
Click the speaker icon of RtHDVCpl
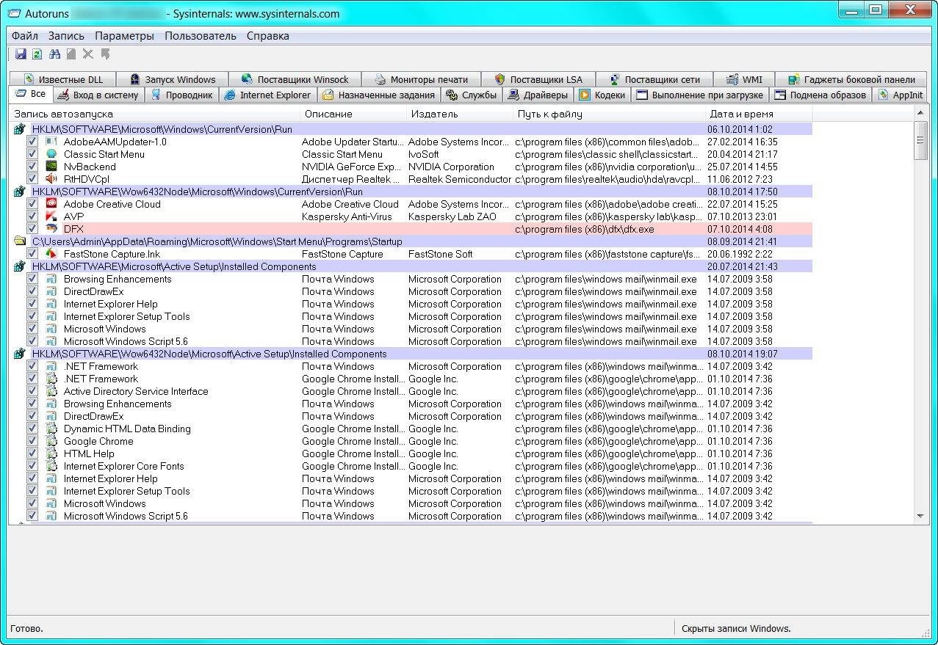pos(51,179)
